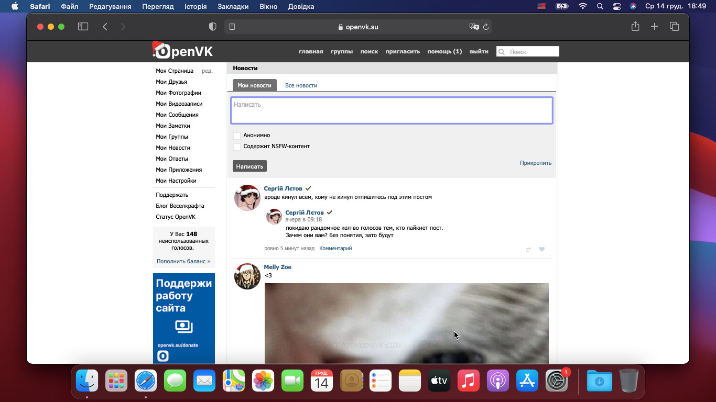Open the Історія menu in menu bar
The image size is (716, 402).
[x=196, y=6]
